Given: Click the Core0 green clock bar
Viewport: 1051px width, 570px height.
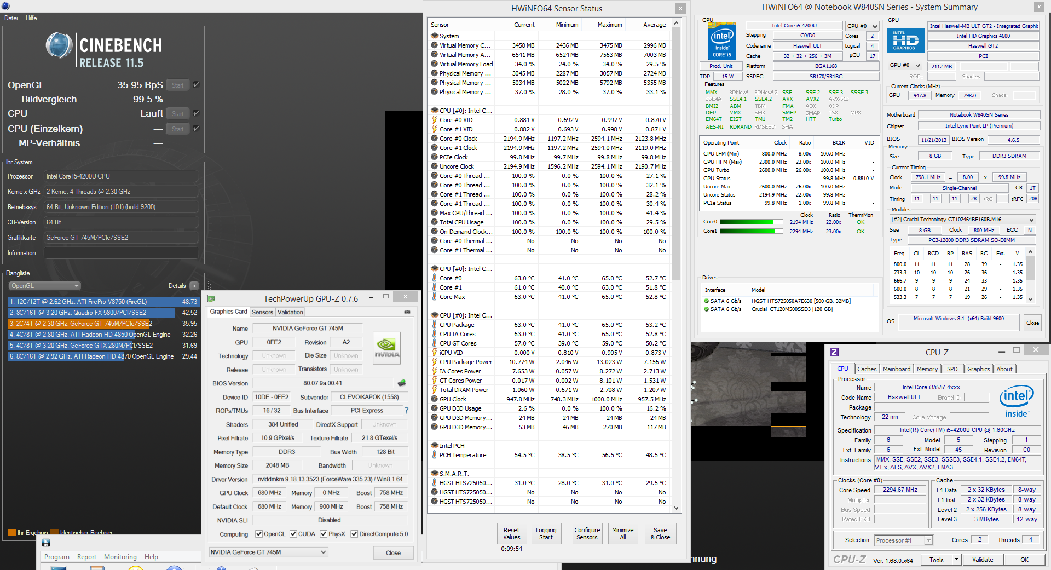Looking at the screenshot, I should 750,222.
